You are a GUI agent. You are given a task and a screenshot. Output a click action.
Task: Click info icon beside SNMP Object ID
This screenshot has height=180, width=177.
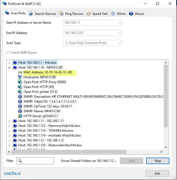pyautogui.click(x=20, y=101)
